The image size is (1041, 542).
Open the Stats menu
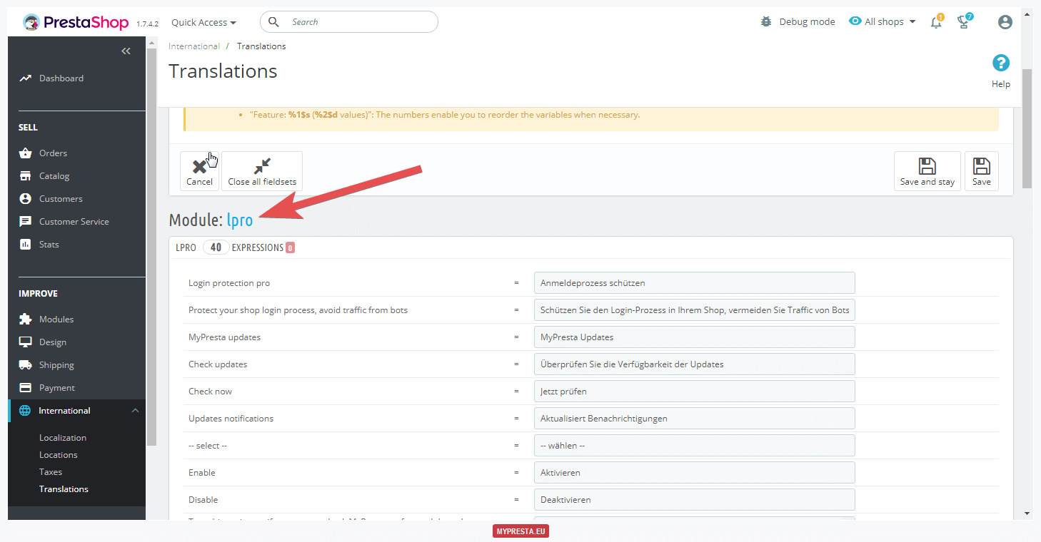[x=49, y=245]
